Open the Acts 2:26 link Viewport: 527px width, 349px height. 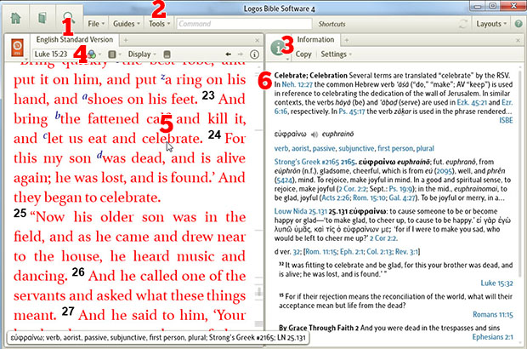(335, 197)
